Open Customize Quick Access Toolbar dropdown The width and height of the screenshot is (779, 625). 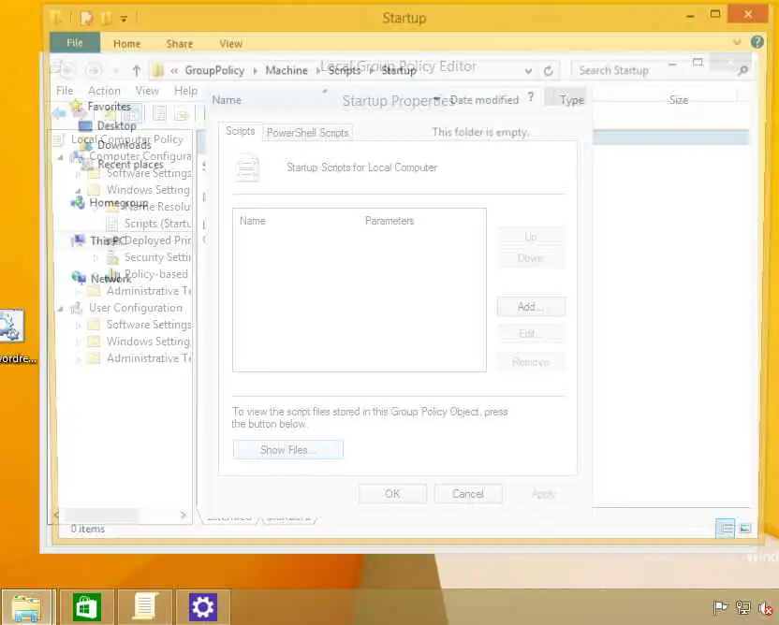coord(124,20)
